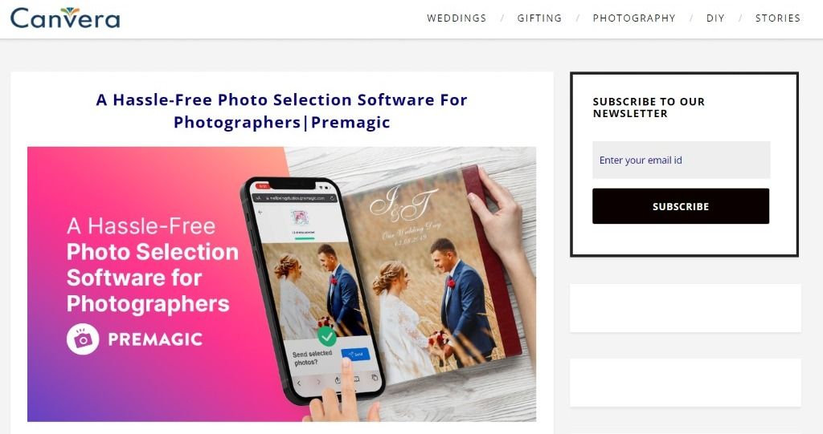Click the green checkmark on phone photo
Image resolution: width=823 pixels, height=434 pixels.
(326, 335)
